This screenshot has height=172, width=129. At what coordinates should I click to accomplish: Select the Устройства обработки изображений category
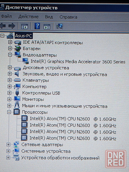click(x=60, y=158)
